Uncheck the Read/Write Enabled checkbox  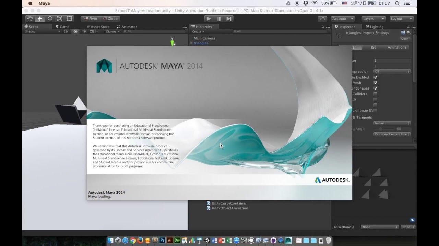tap(376, 77)
